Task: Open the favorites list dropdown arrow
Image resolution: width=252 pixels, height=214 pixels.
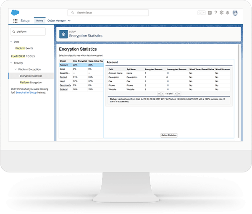Action: tap(204, 13)
